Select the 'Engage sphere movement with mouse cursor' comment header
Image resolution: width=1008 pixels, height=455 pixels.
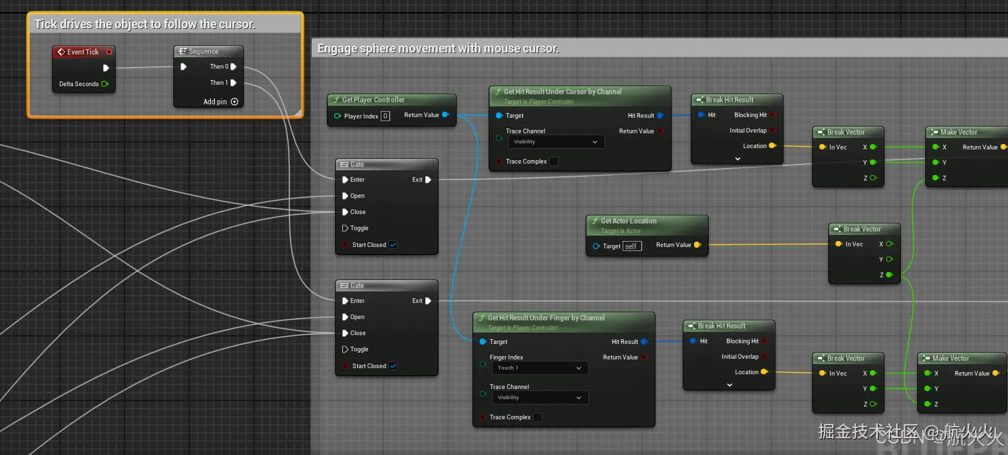(438, 48)
